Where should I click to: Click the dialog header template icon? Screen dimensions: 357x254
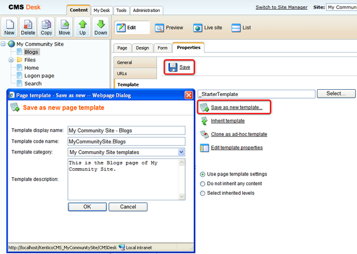15,107
